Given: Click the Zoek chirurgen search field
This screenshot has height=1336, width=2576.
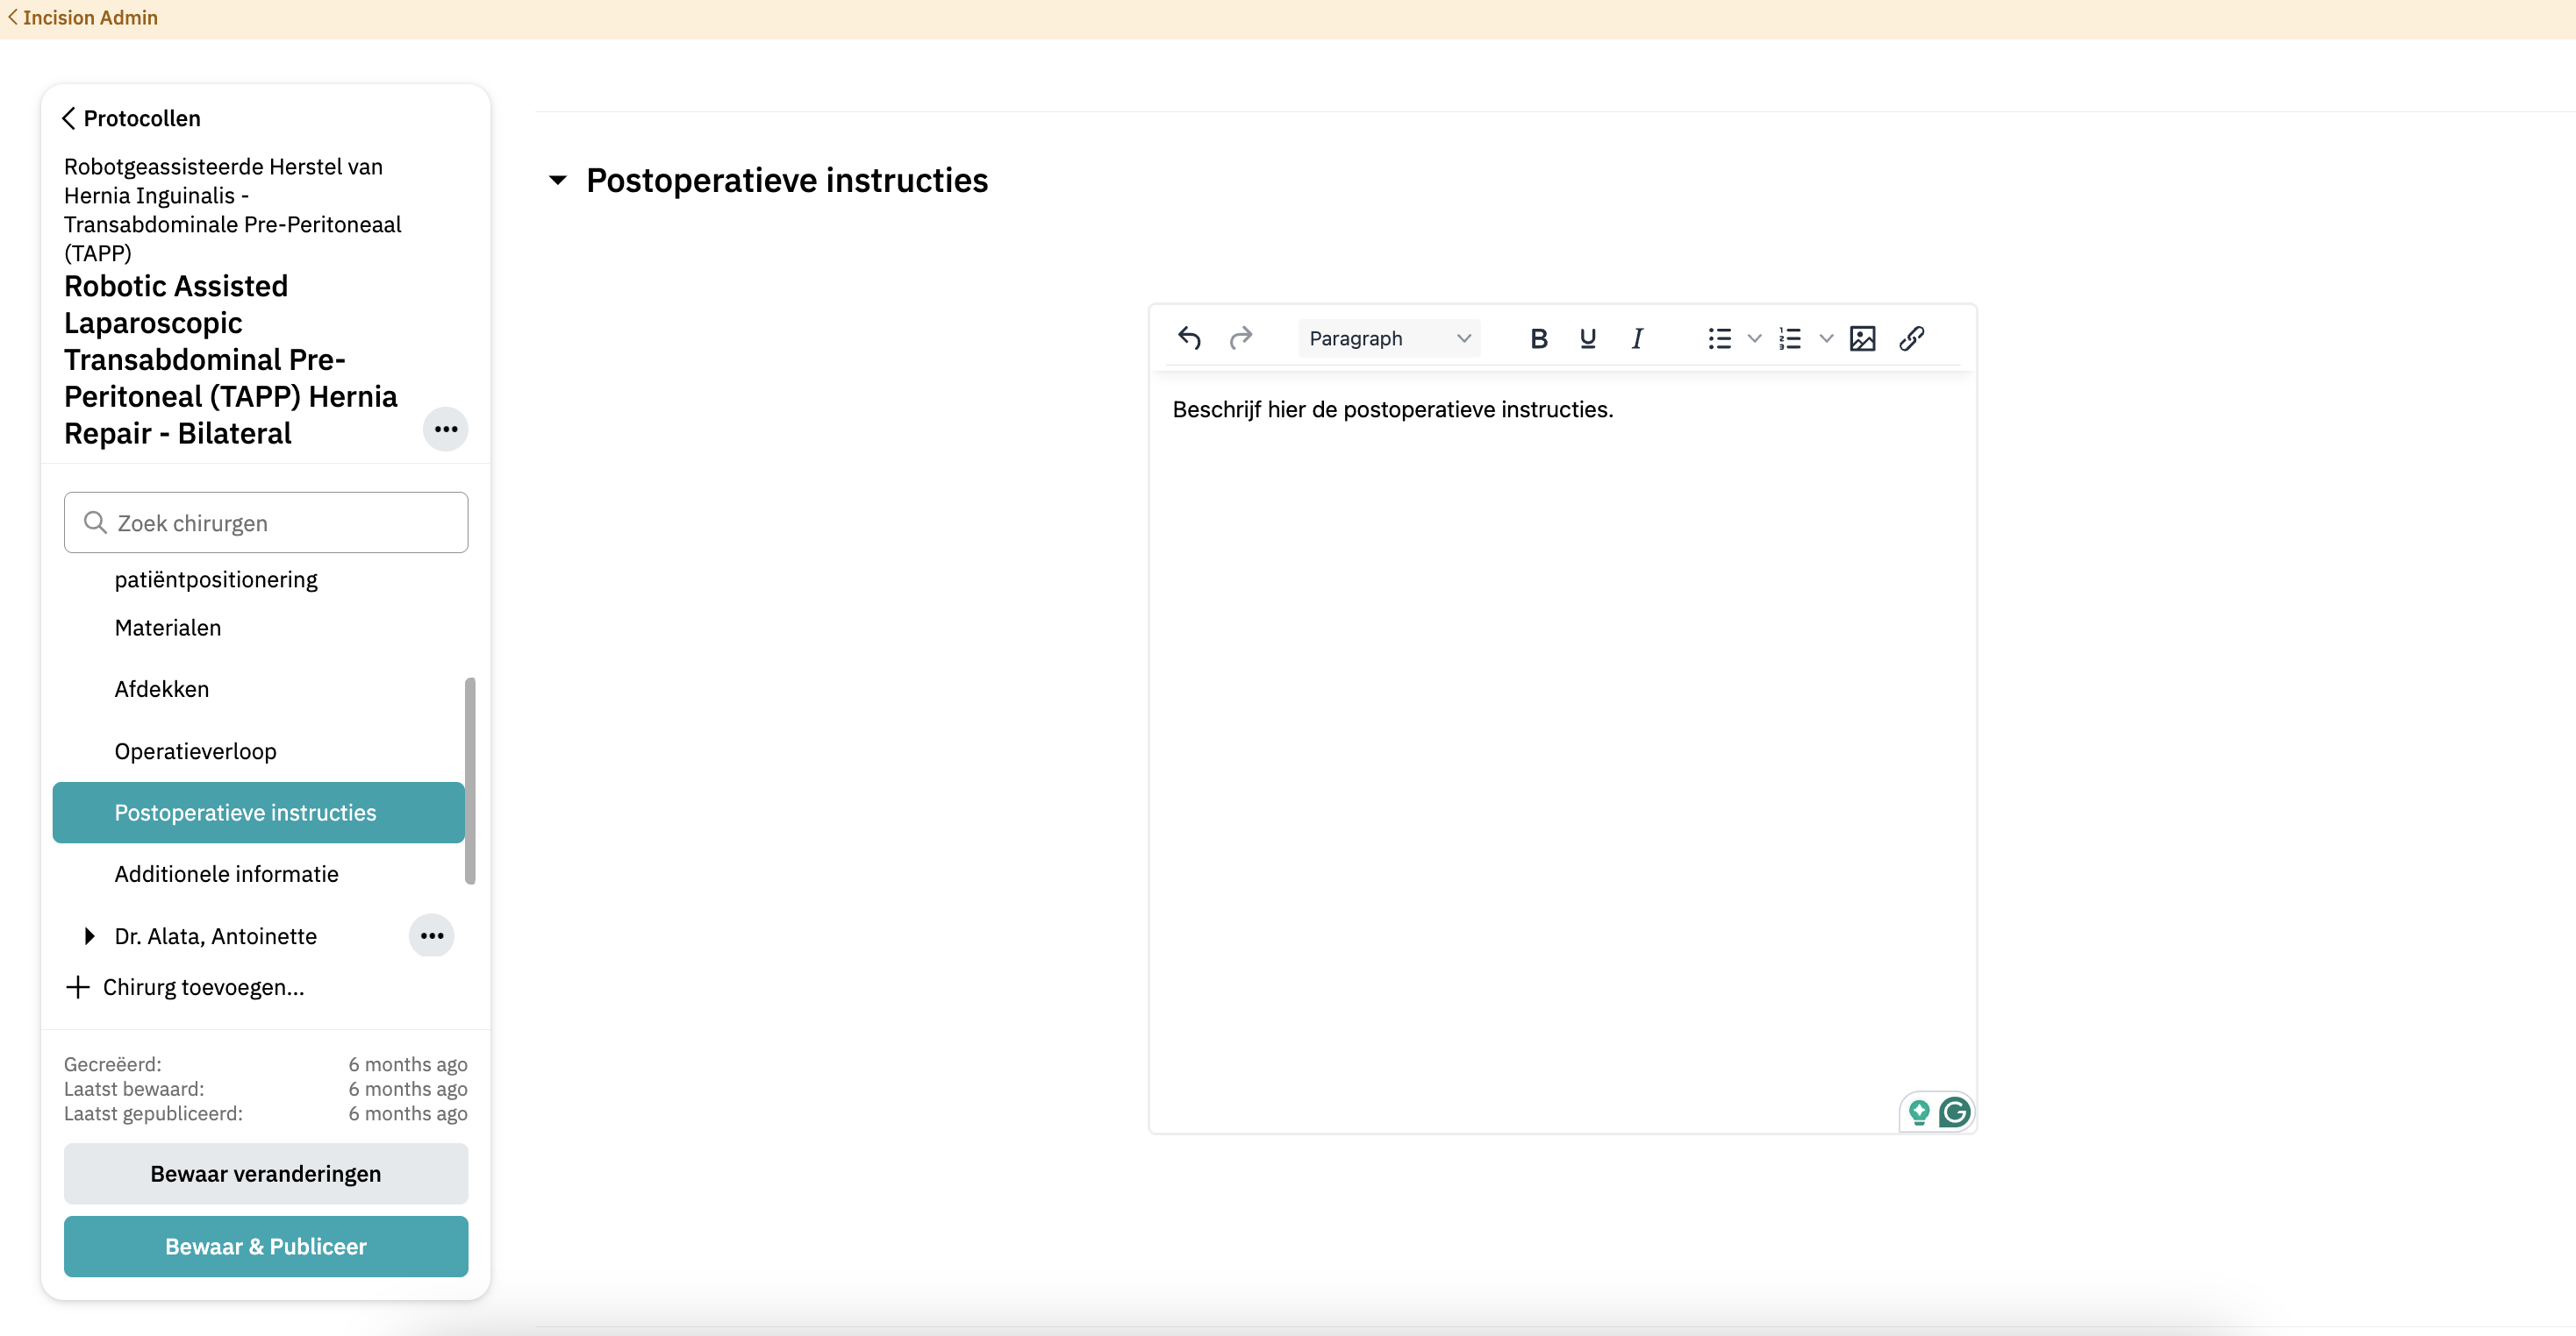Looking at the screenshot, I should click(x=266, y=522).
